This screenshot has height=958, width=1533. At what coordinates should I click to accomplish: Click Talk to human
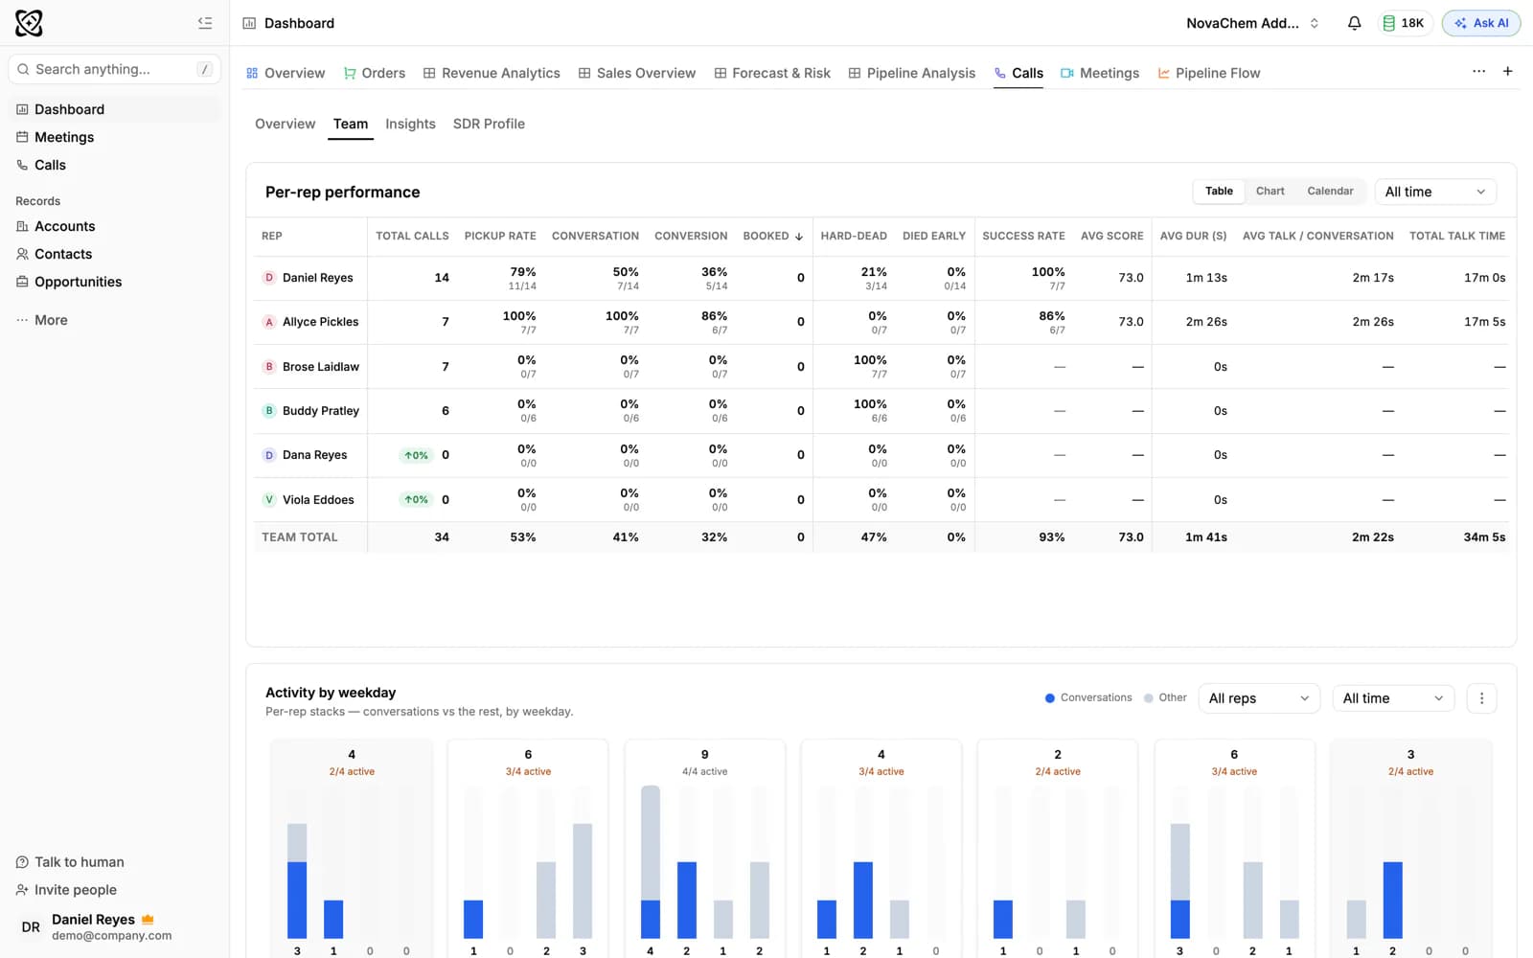(71, 862)
